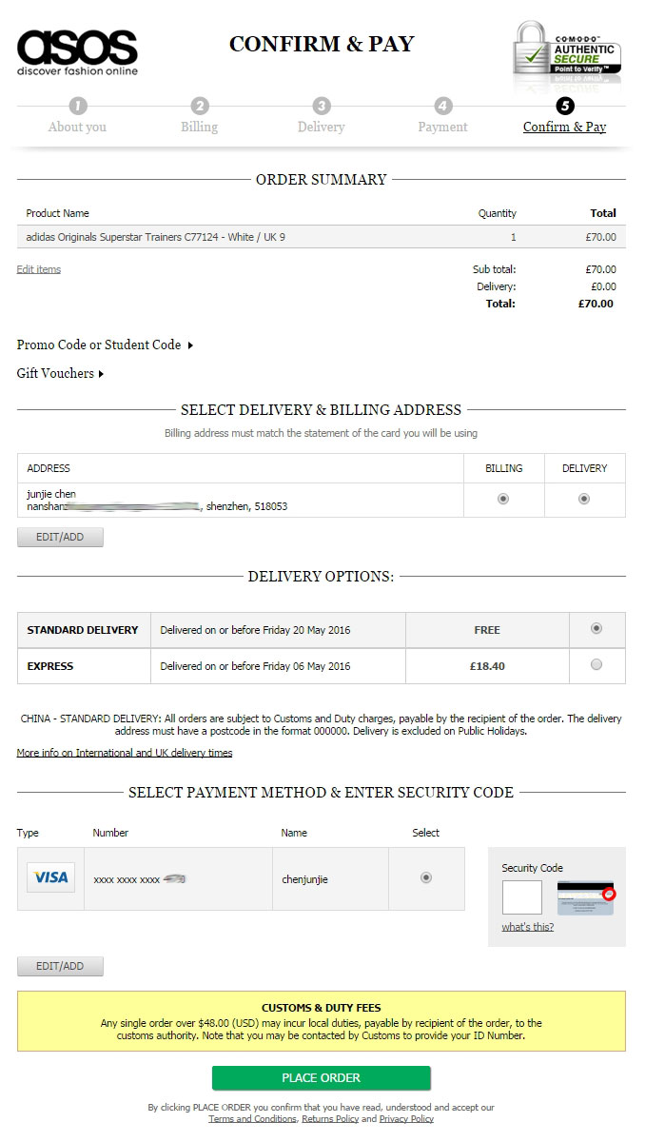This screenshot has height=1142, width=665.
Task: Click step 1 circle About you
Action: point(78,106)
